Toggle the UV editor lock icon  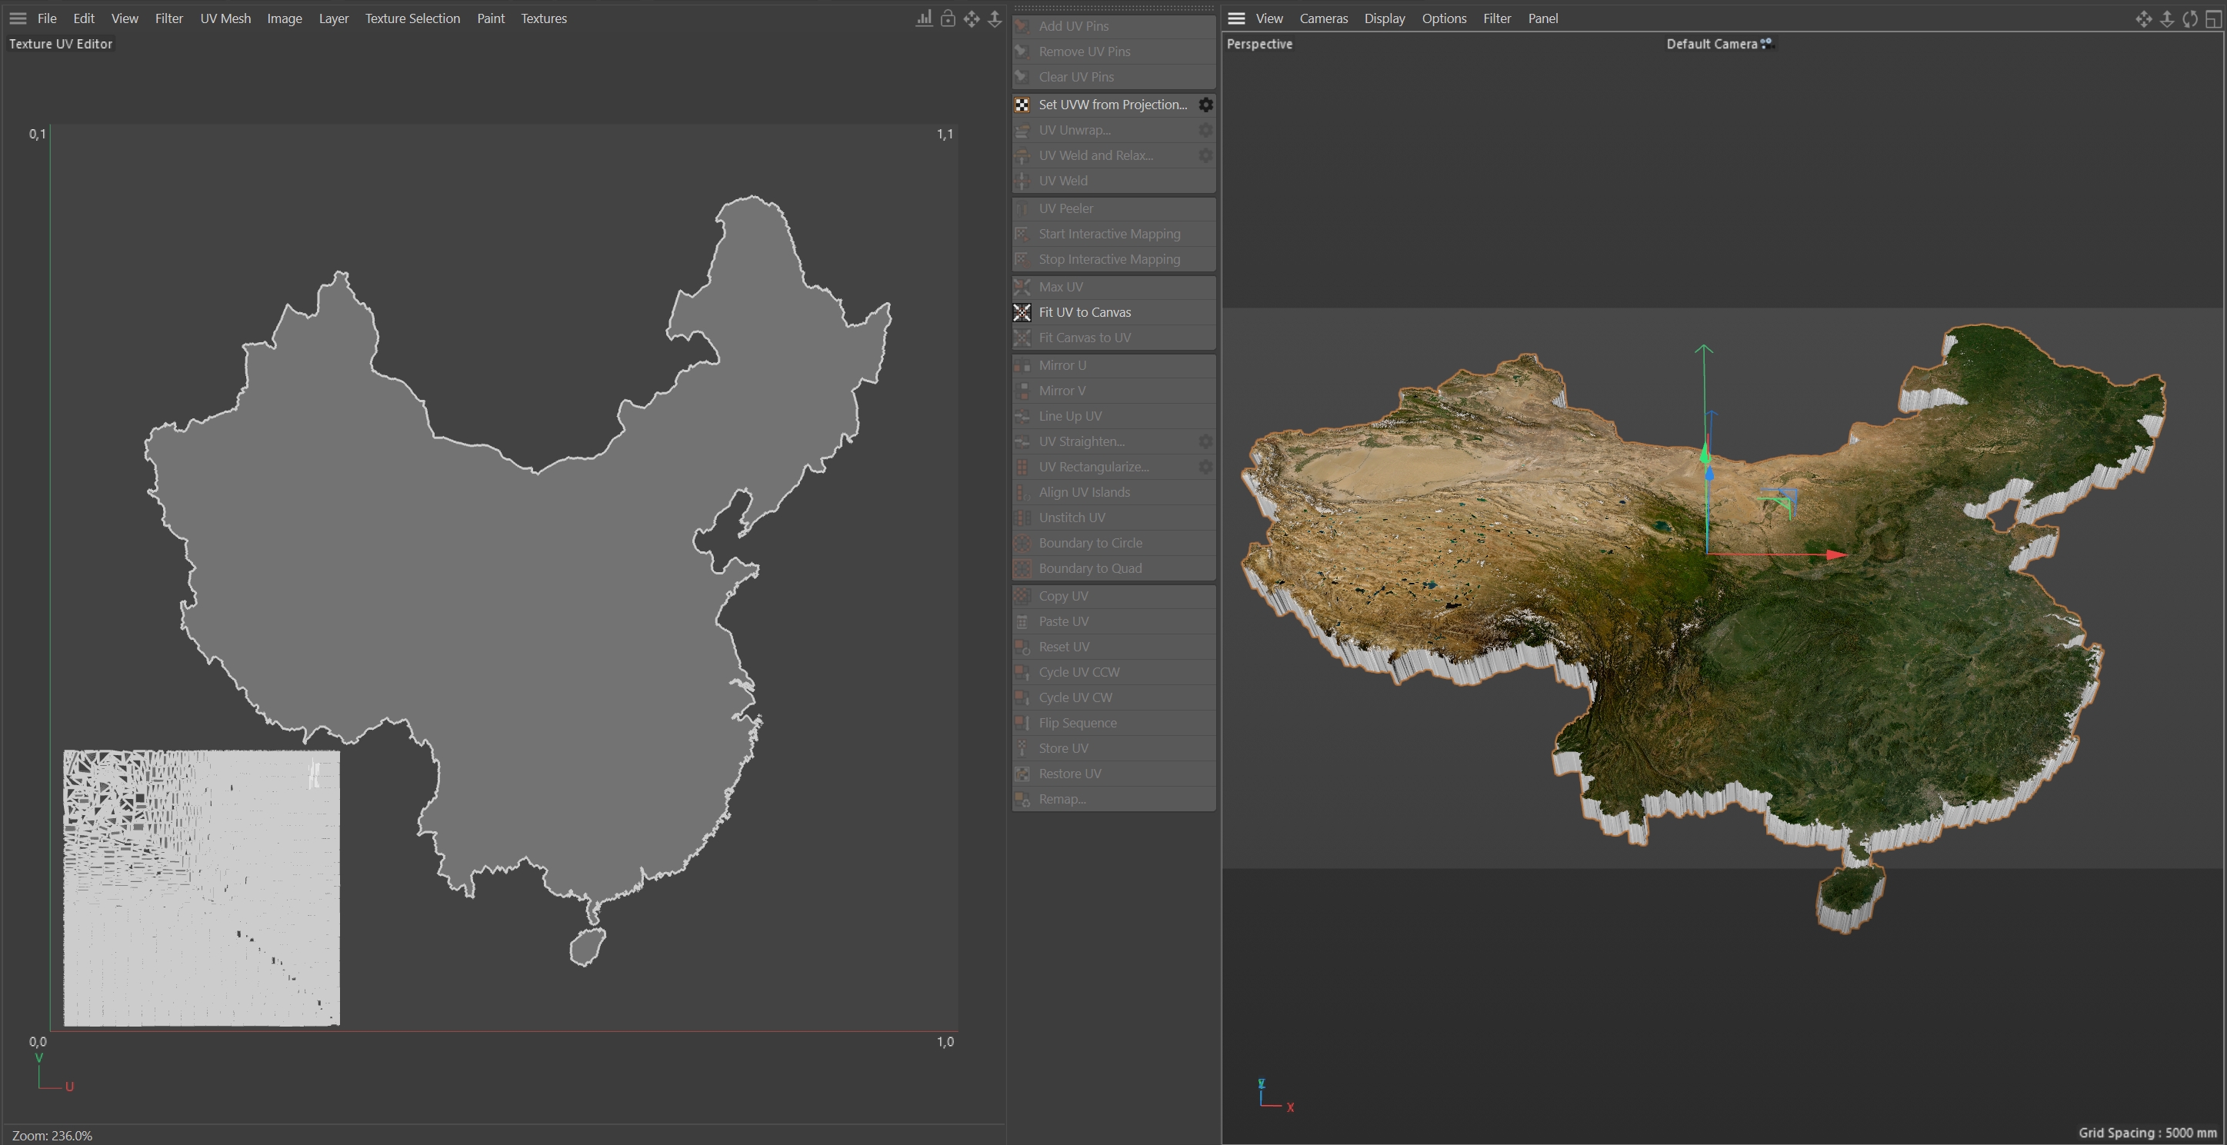pyautogui.click(x=948, y=18)
